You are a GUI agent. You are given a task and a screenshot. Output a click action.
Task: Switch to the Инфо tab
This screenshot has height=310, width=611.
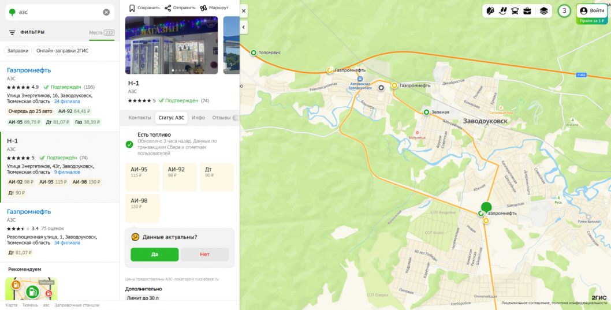tap(198, 118)
